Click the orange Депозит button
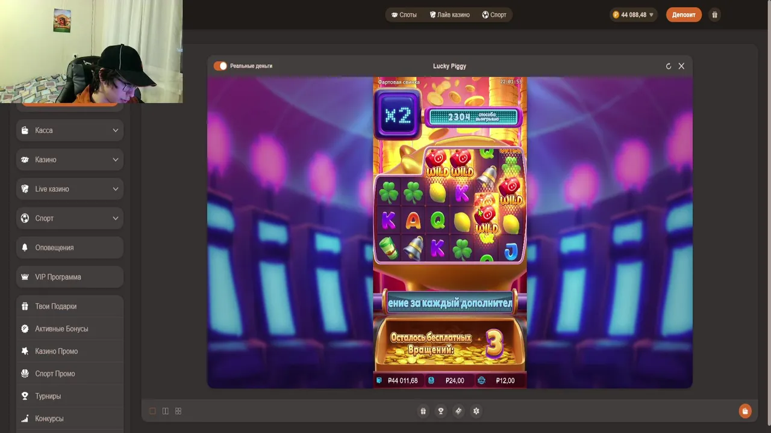The height and width of the screenshot is (433, 771). tap(684, 14)
